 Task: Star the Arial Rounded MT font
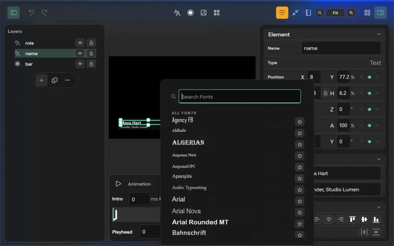299,224
